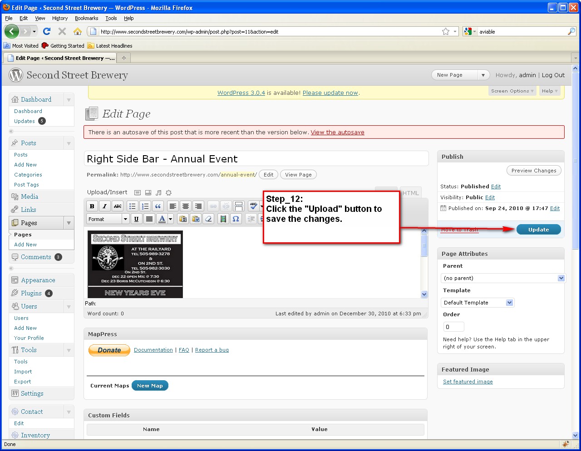
Task: Justify text with align full
Action: tap(149, 219)
